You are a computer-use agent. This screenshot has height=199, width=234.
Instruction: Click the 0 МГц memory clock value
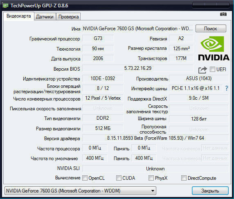pyautogui.click(x=144, y=148)
